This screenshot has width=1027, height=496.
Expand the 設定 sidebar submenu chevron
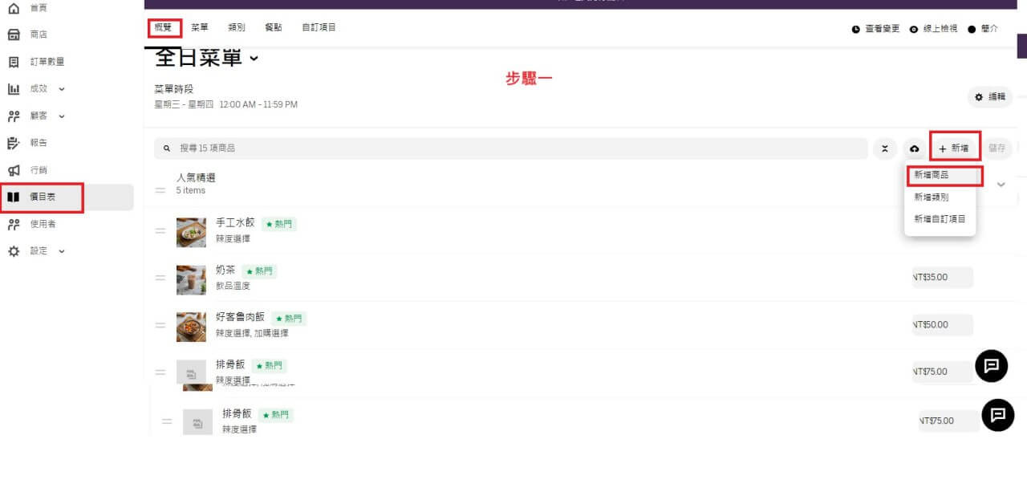pyautogui.click(x=62, y=251)
